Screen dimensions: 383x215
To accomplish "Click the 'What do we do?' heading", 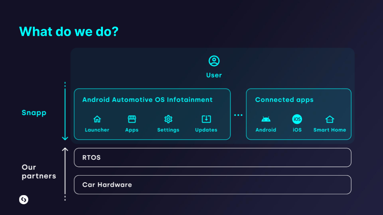I will point(69,32).
